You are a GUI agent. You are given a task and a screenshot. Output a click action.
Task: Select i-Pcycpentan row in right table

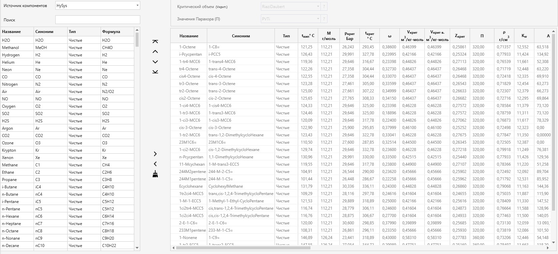[x=361, y=54]
